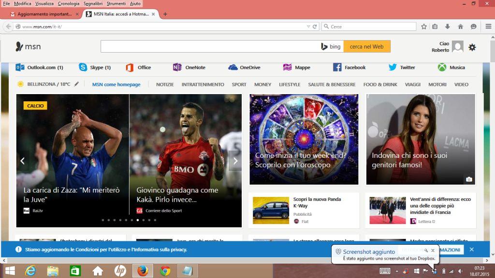Open the Twitter shortcut

[x=402, y=68]
